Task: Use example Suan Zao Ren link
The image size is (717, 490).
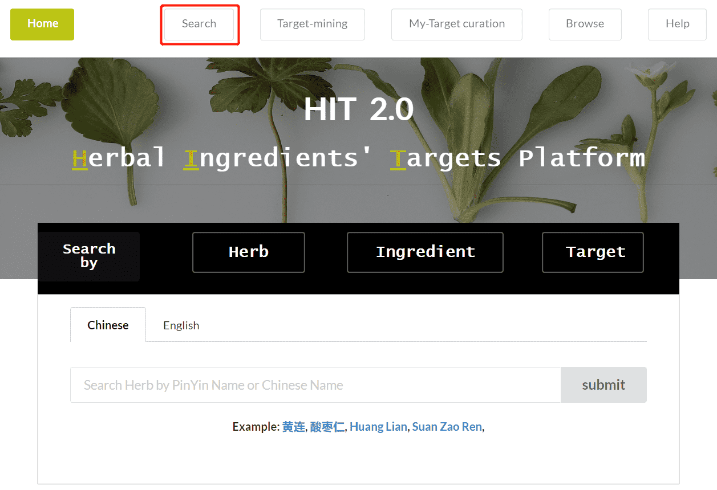Action: click(x=447, y=427)
